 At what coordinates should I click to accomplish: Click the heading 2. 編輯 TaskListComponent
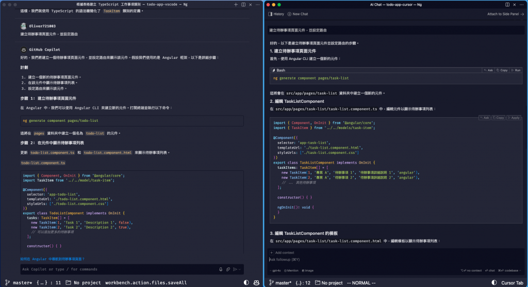pyautogui.click(x=296, y=101)
